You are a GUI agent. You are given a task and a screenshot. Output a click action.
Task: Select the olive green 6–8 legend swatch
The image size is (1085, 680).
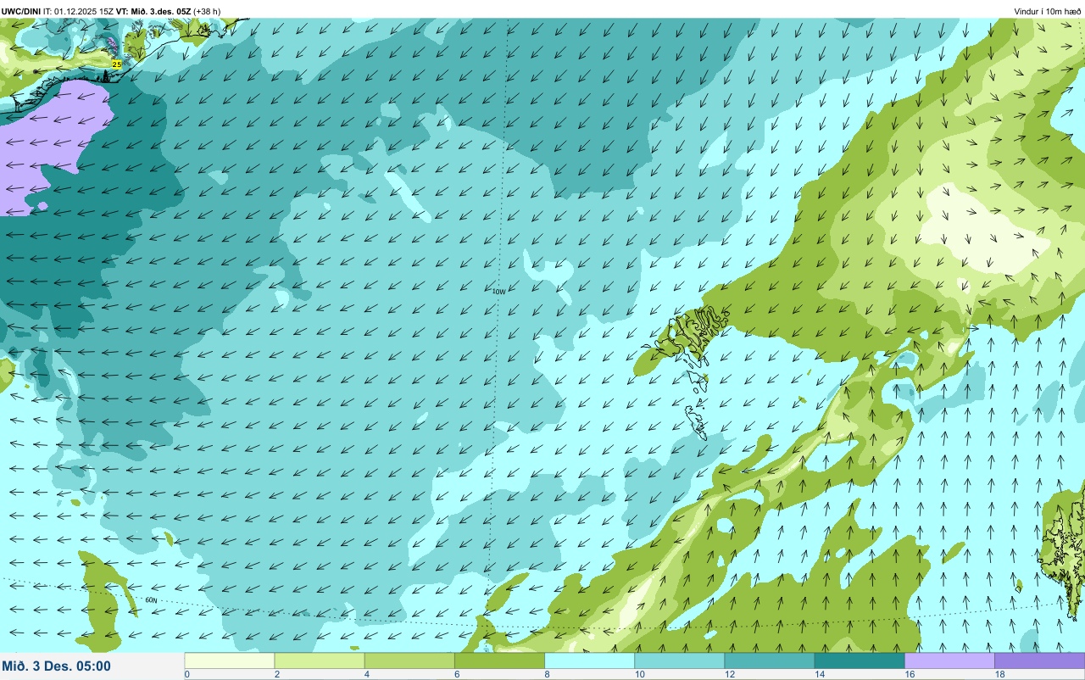[x=499, y=660]
